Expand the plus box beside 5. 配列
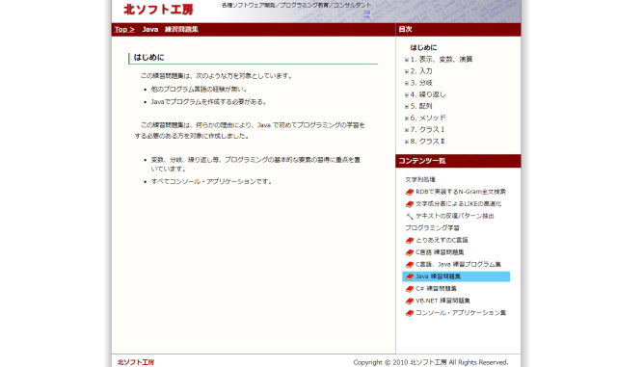 pos(407,107)
